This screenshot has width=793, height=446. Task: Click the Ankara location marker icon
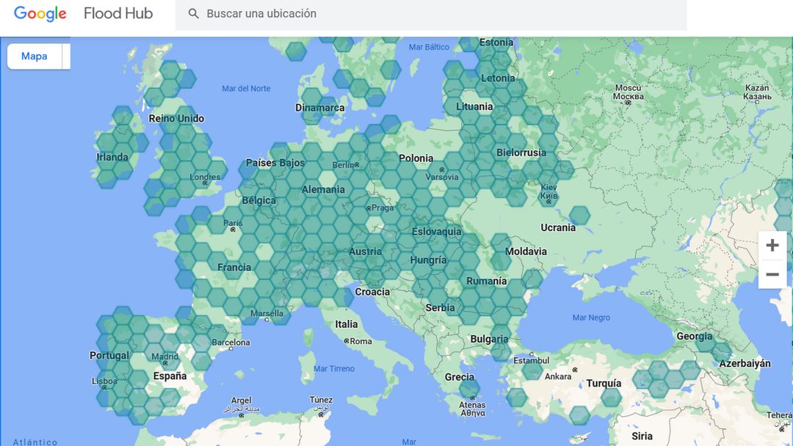574,370
